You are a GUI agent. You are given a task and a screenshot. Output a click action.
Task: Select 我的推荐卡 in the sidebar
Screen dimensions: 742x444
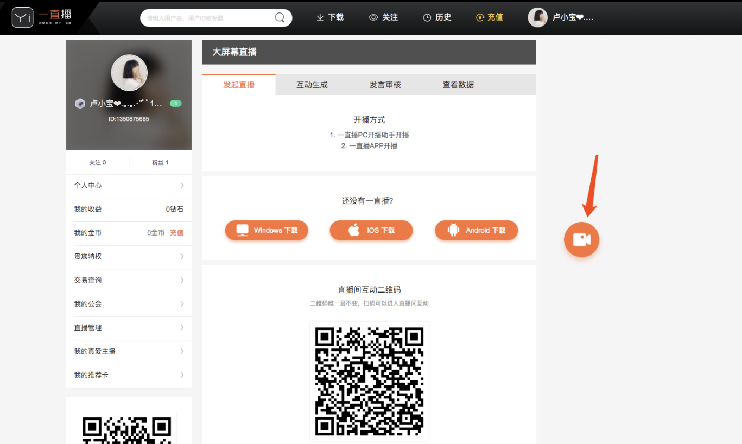pos(129,375)
